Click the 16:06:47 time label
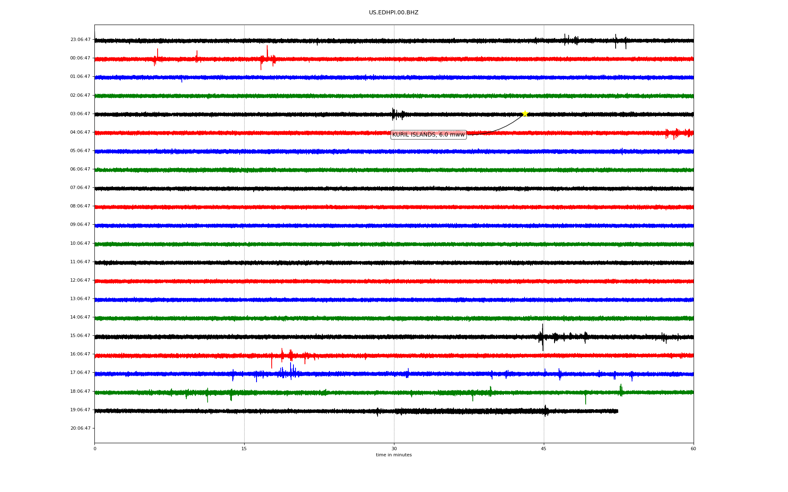 (80, 354)
